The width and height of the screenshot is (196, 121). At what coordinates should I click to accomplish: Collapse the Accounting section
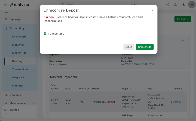[34, 28]
